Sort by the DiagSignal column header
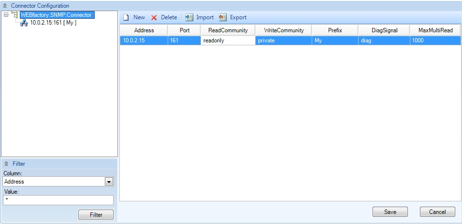The width and height of the screenshot is (462, 224). pos(384,30)
